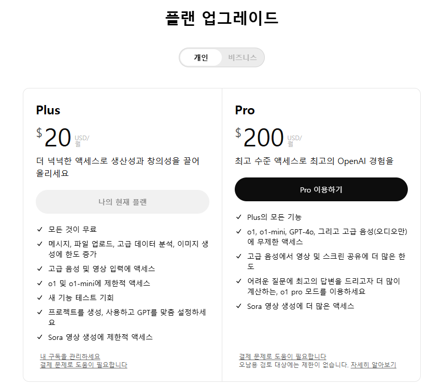The height and width of the screenshot is (387, 427).
Task: Click checkmark beside o1 pro 모드 feature
Action: [238, 281]
